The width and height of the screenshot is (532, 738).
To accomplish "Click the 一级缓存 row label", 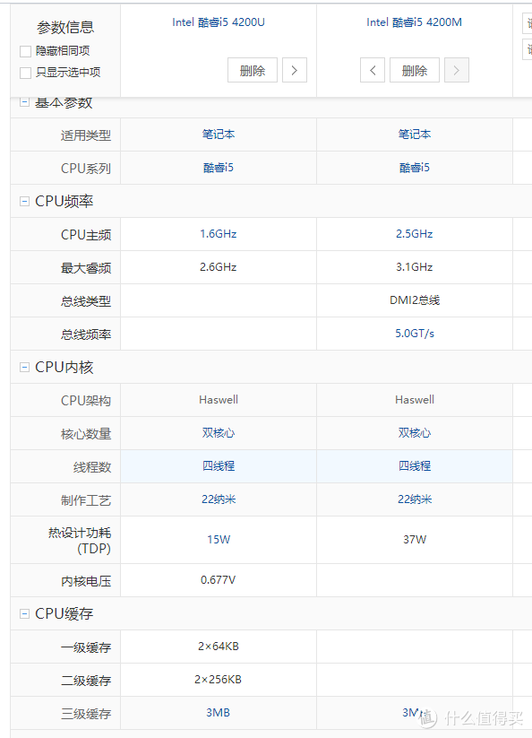I will tap(86, 647).
